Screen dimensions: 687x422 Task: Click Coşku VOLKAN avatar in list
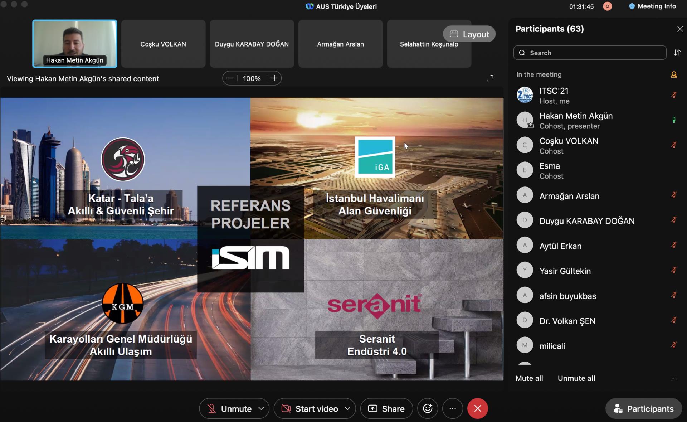pos(525,145)
